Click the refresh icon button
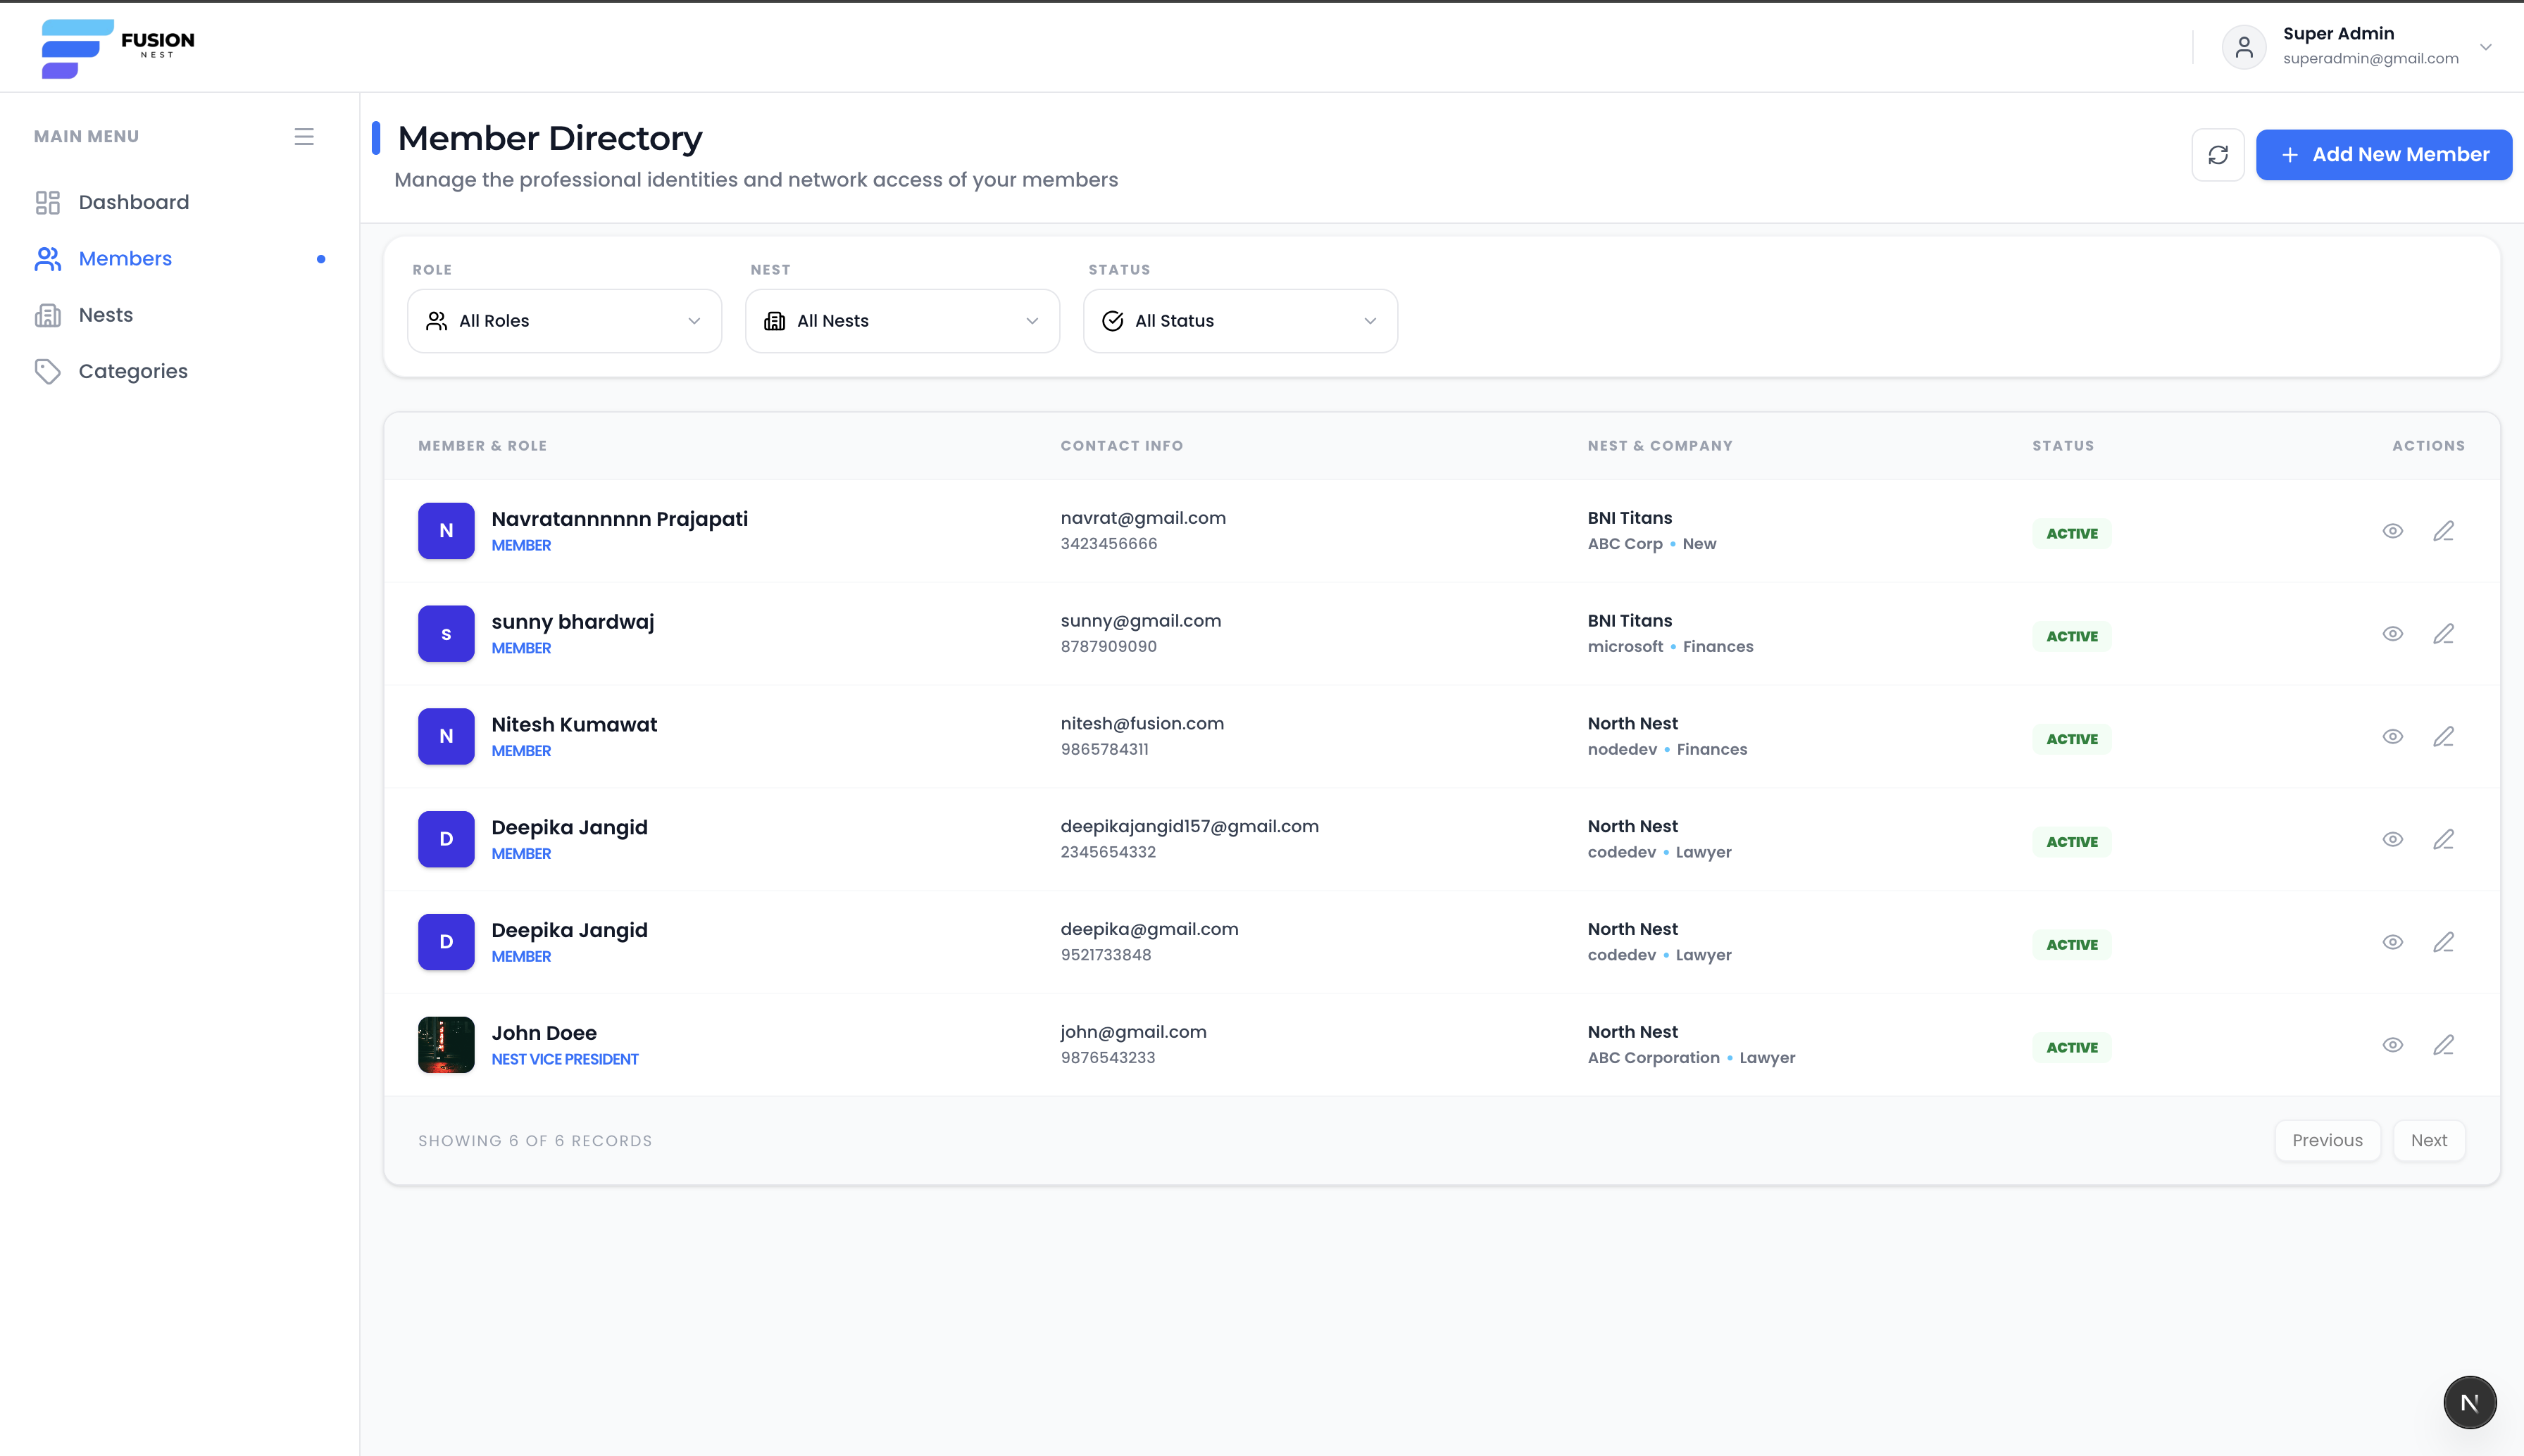The width and height of the screenshot is (2524, 1456). [2217, 155]
